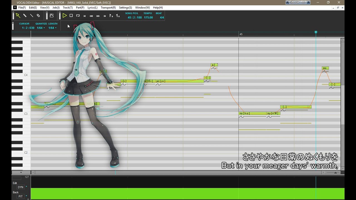Click the VOCALOID app icon in menu bar
Image resolution: width=356 pixels, height=200 pixels.
[x=15, y=7]
